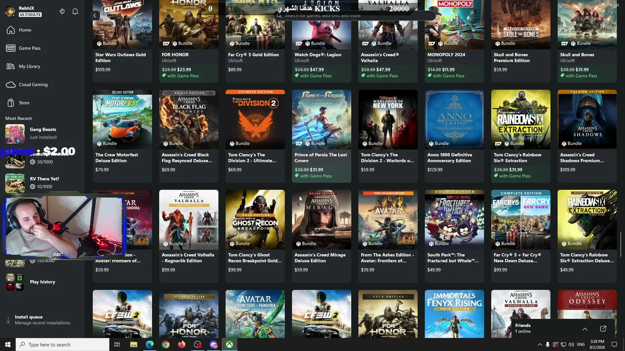
Task: Click the Store bag icon
Action: (x=11, y=103)
